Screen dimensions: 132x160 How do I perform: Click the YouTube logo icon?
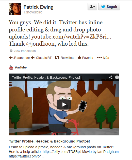coord(11,67)
